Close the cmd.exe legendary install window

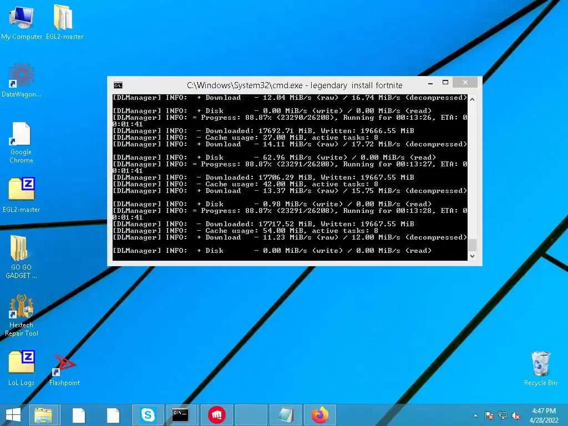pos(465,83)
